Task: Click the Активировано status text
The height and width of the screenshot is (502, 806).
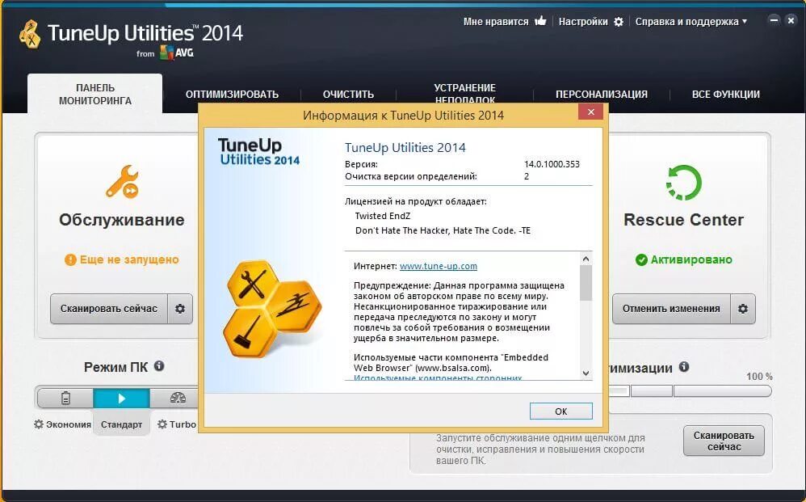Action: point(691,259)
